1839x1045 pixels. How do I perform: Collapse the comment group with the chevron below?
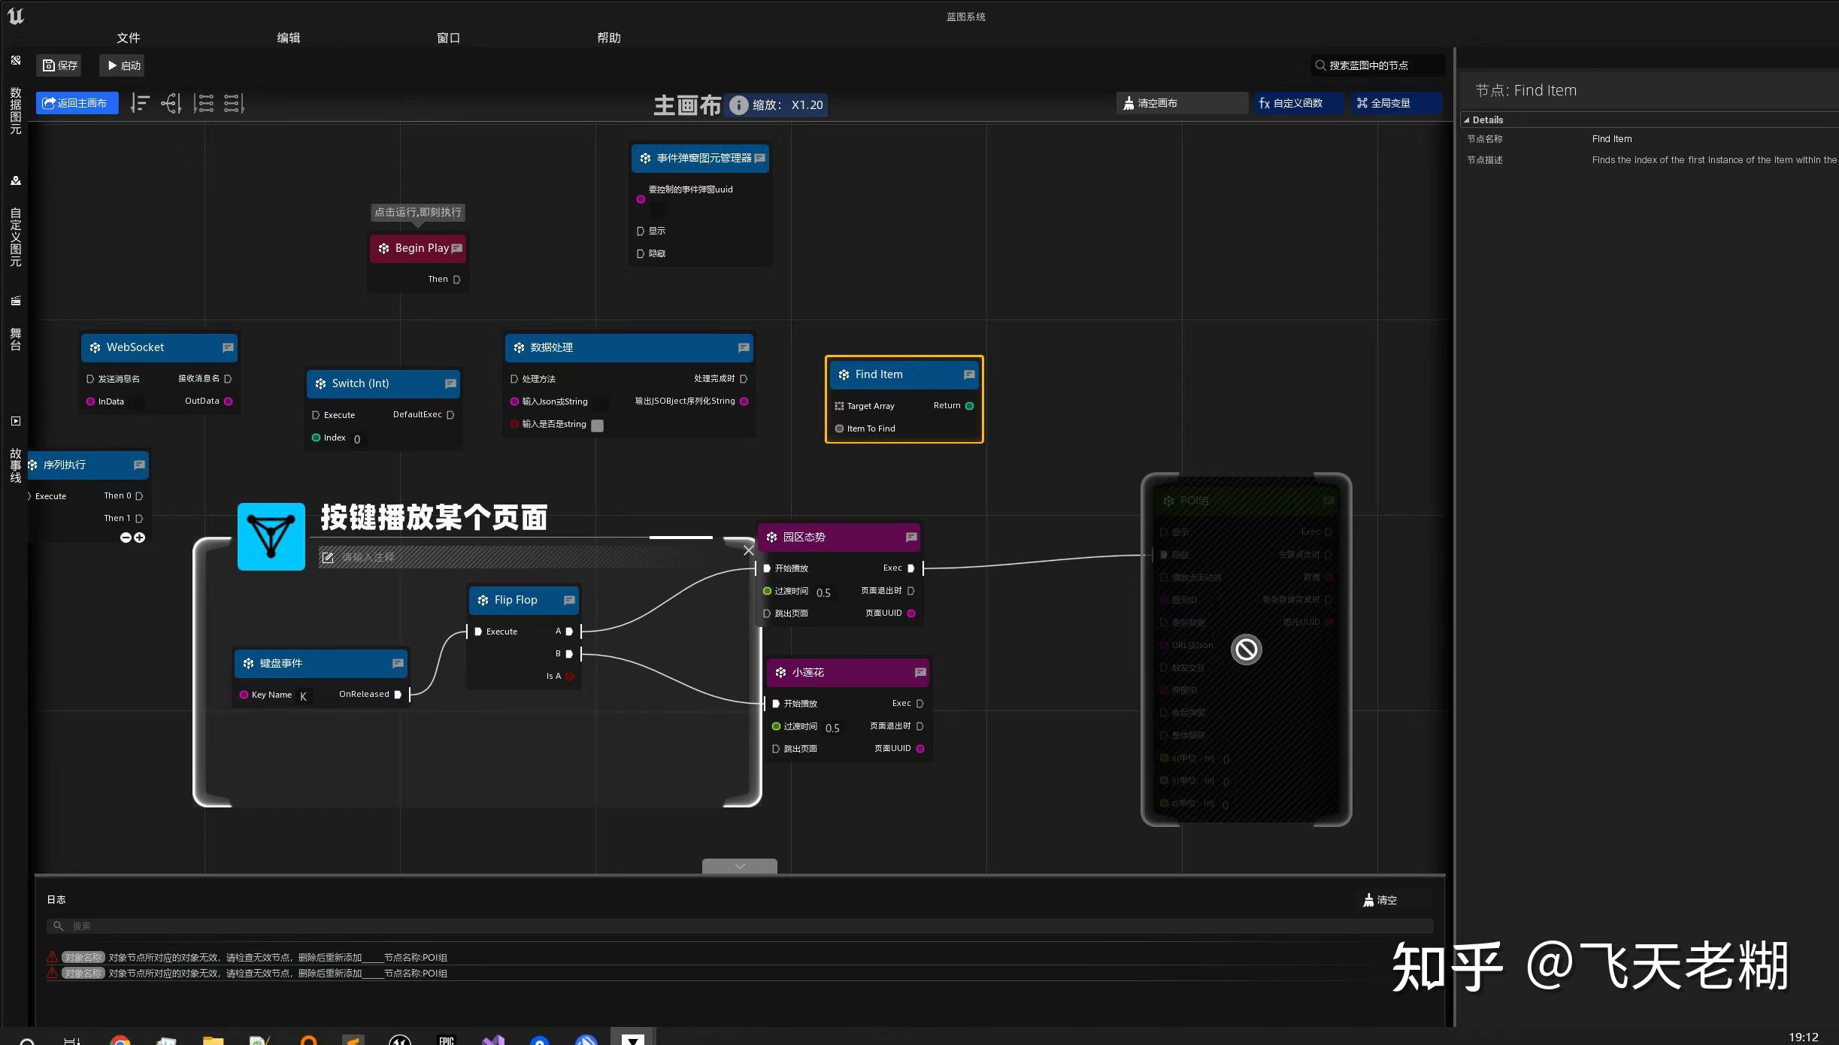(739, 865)
